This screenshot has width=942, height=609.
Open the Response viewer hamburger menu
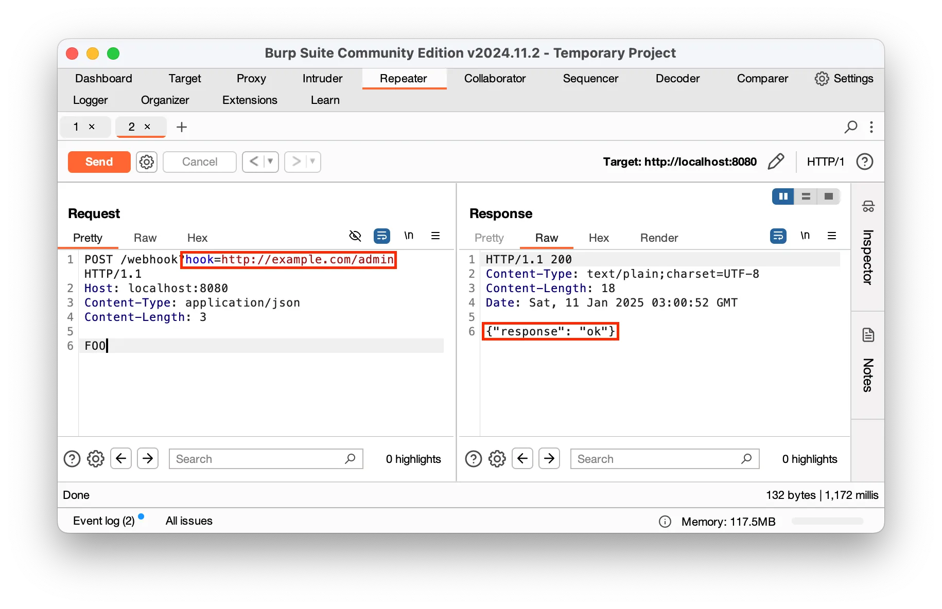832,236
